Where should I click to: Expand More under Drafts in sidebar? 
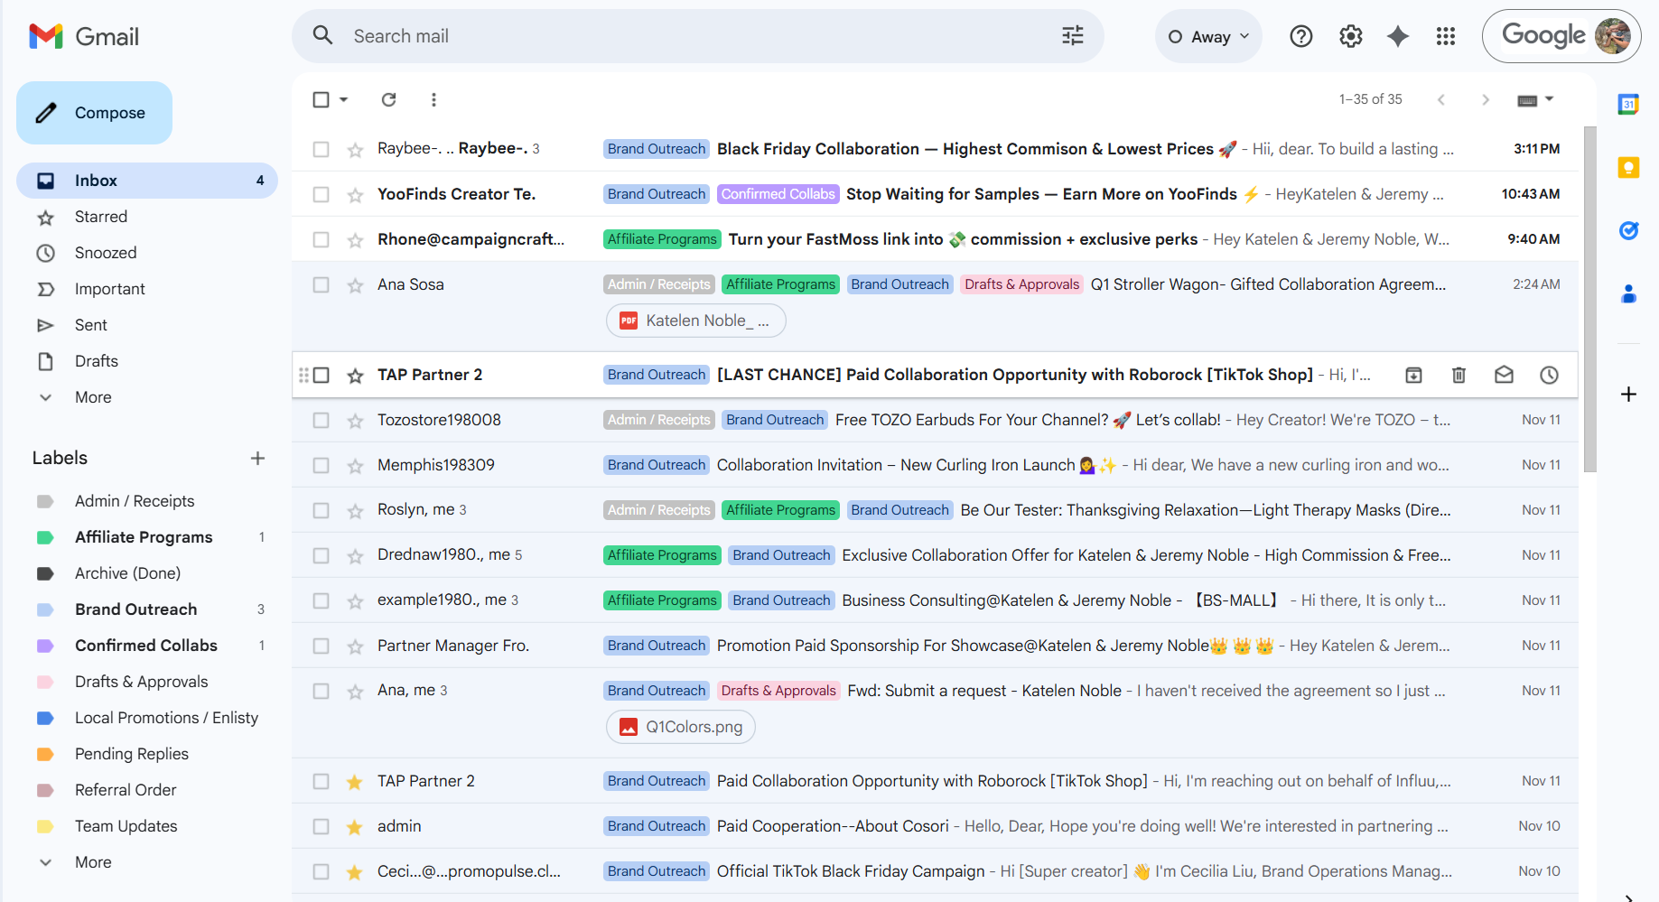[92, 397]
